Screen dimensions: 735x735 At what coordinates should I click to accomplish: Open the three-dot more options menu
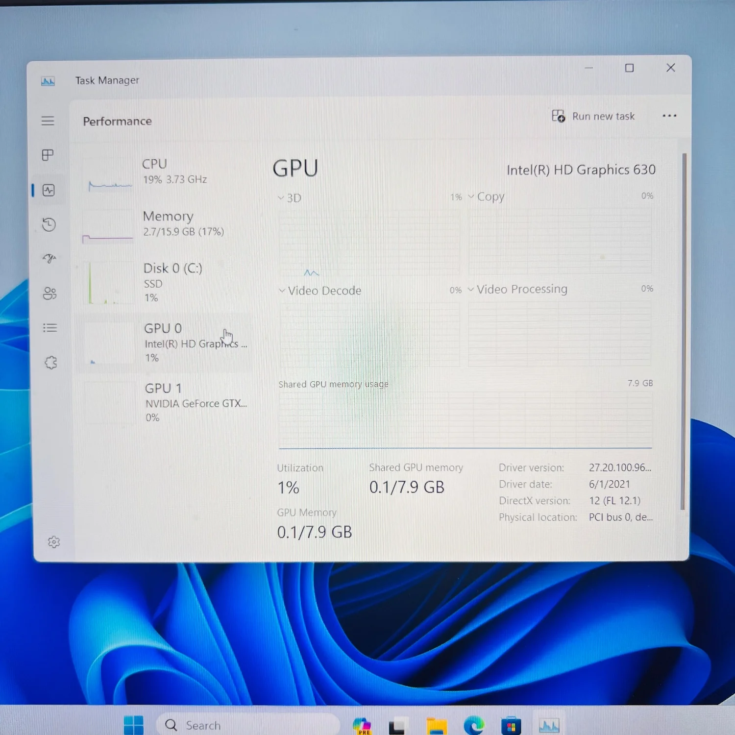click(669, 116)
